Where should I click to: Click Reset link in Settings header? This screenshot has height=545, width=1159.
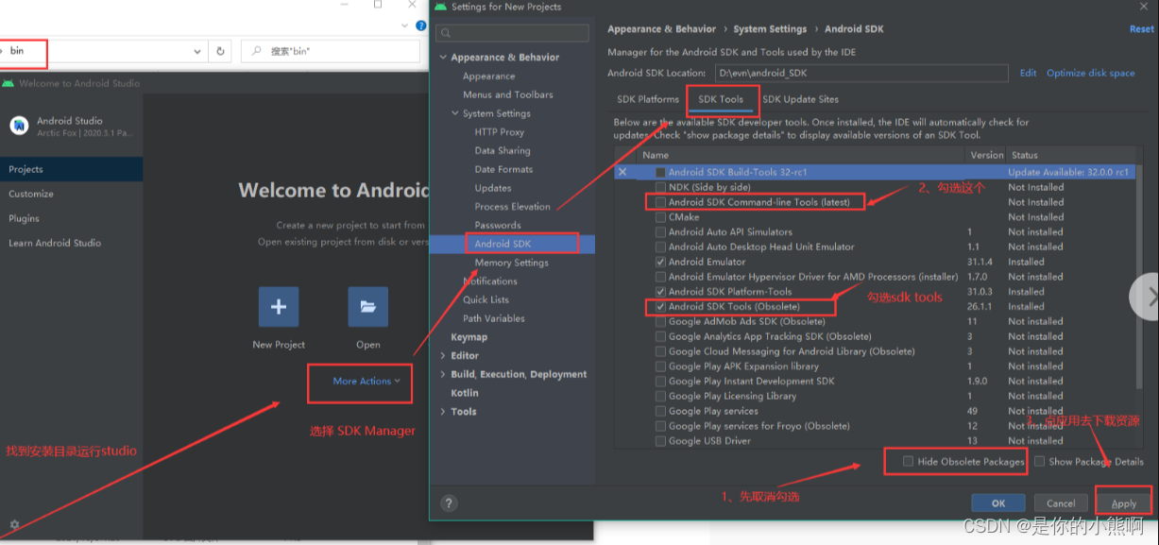pos(1142,29)
